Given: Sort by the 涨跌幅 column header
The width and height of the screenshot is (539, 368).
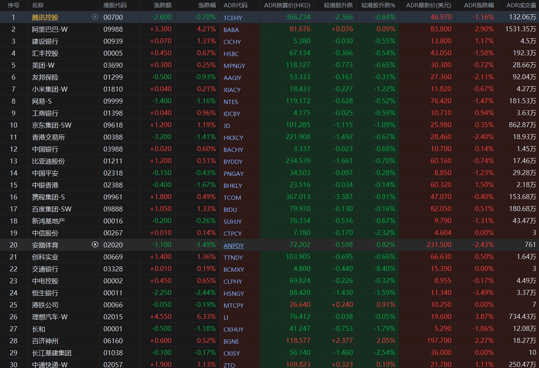Looking at the screenshot, I should tap(207, 5).
